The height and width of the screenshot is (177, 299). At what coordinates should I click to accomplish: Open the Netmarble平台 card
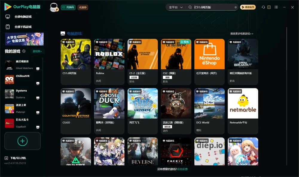(243, 111)
